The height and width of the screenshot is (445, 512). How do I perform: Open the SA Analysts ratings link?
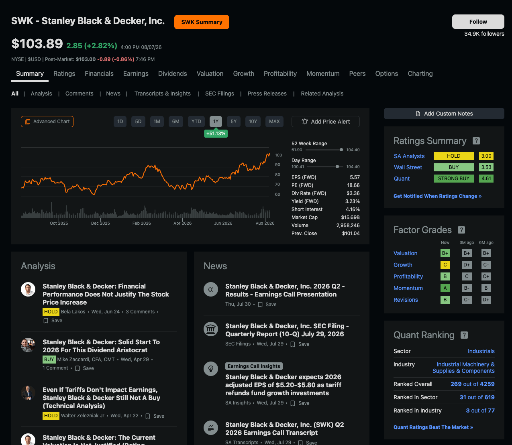click(x=409, y=156)
